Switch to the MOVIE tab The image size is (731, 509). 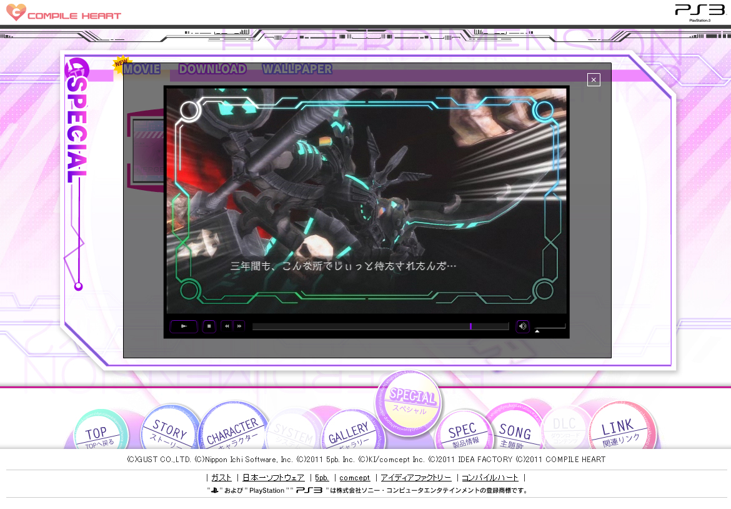coord(142,69)
